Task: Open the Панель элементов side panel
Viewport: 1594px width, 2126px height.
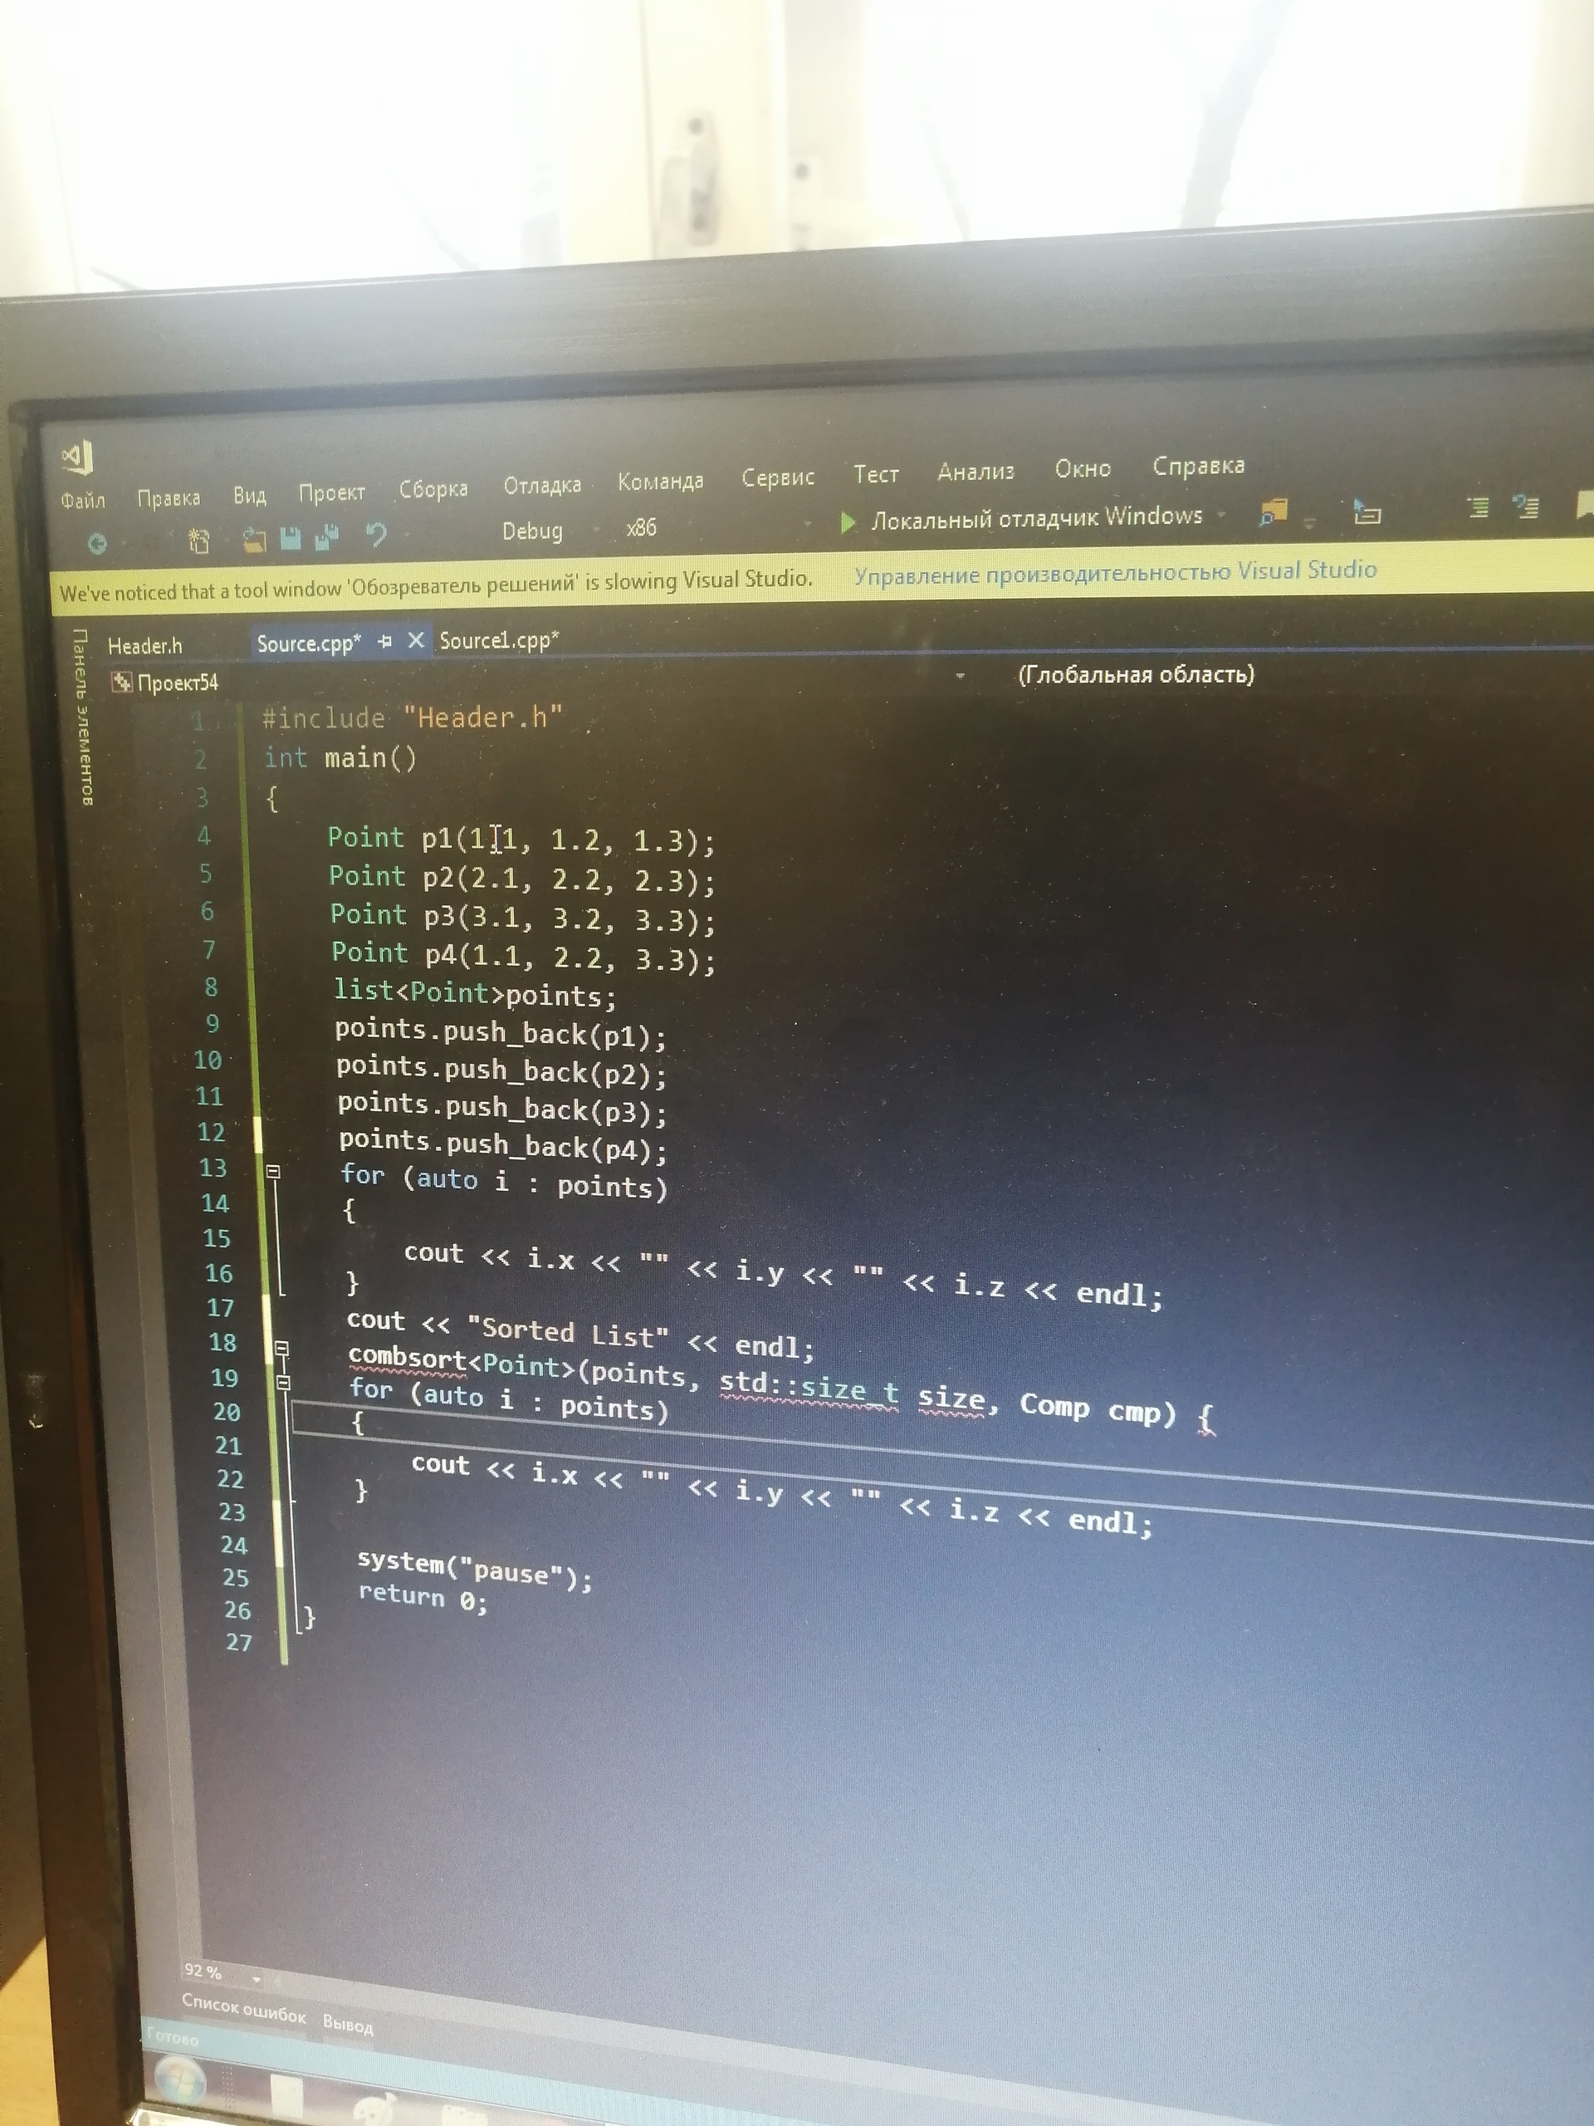Action: pyautogui.click(x=84, y=718)
